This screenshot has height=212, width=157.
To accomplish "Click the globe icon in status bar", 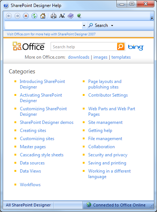I will tap(89, 205).
